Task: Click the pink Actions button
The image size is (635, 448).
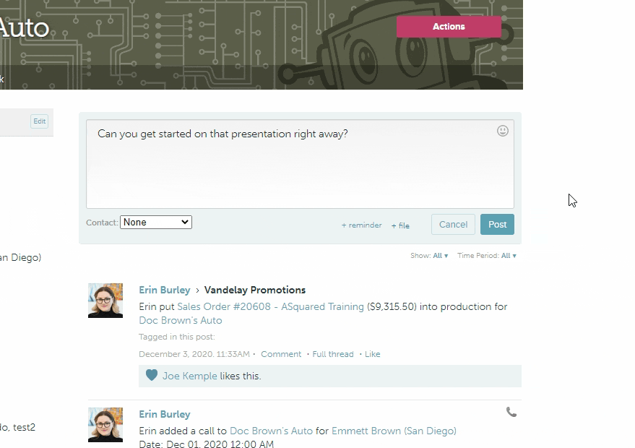Action: [449, 27]
